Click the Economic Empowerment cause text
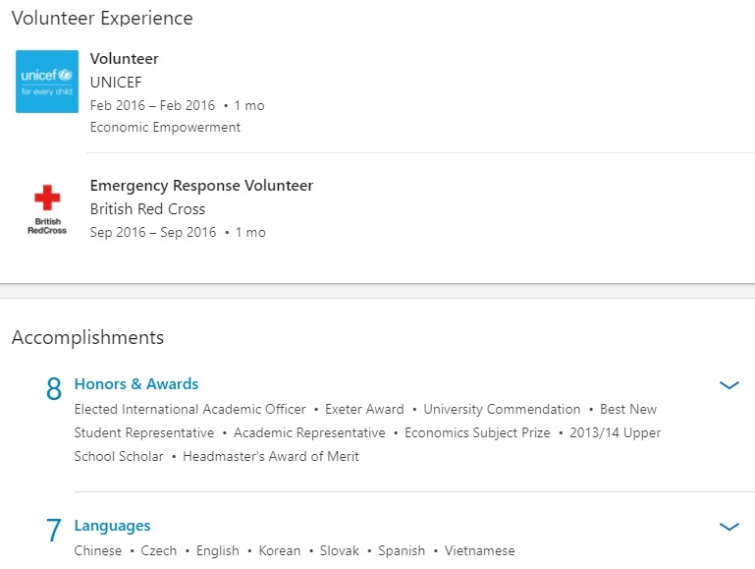 tap(165, 127)
